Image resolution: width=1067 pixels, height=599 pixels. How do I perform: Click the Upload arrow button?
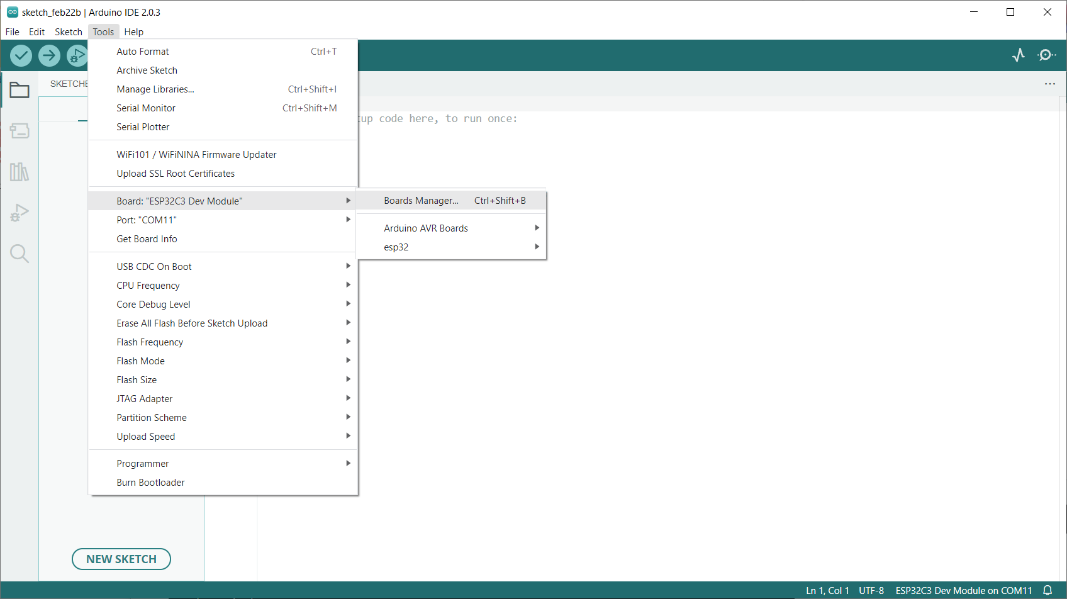click(x=49, y=55)
